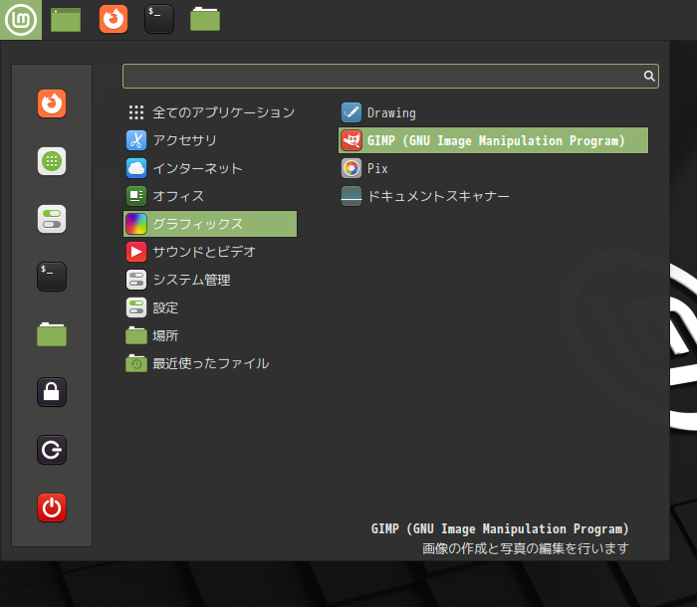Click inside the menu search field

point(390,76)
